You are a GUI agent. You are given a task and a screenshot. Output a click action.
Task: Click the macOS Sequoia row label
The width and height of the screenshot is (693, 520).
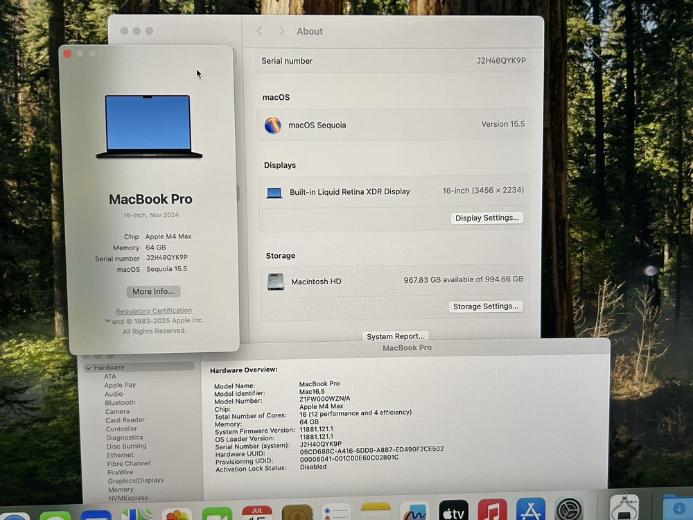tap(317, 125)
